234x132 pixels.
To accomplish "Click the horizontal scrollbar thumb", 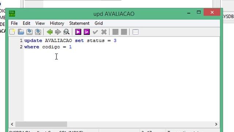I will pyautogui.click(x=41, y=124).
